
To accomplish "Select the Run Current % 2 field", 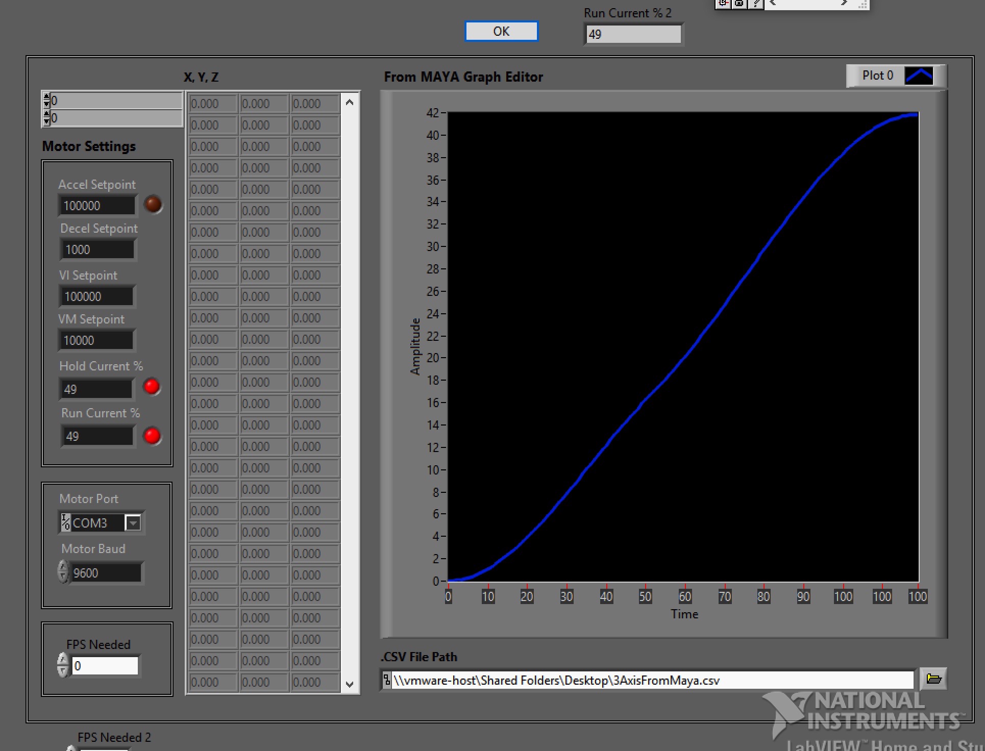I will click(633, 34).
